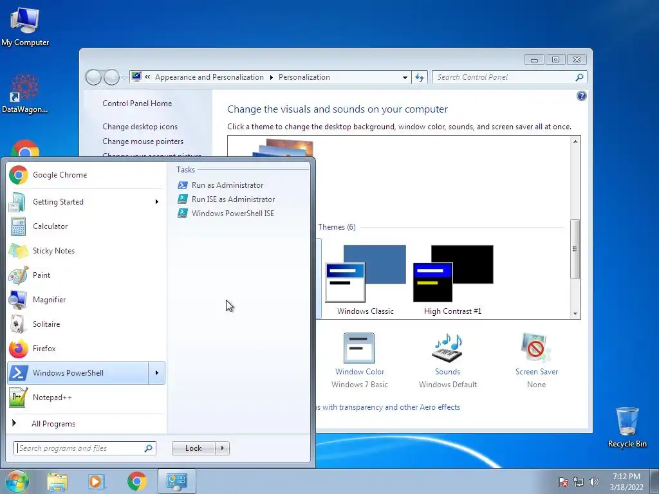Launch Getting Started from Start menu

tap(86, 201)
